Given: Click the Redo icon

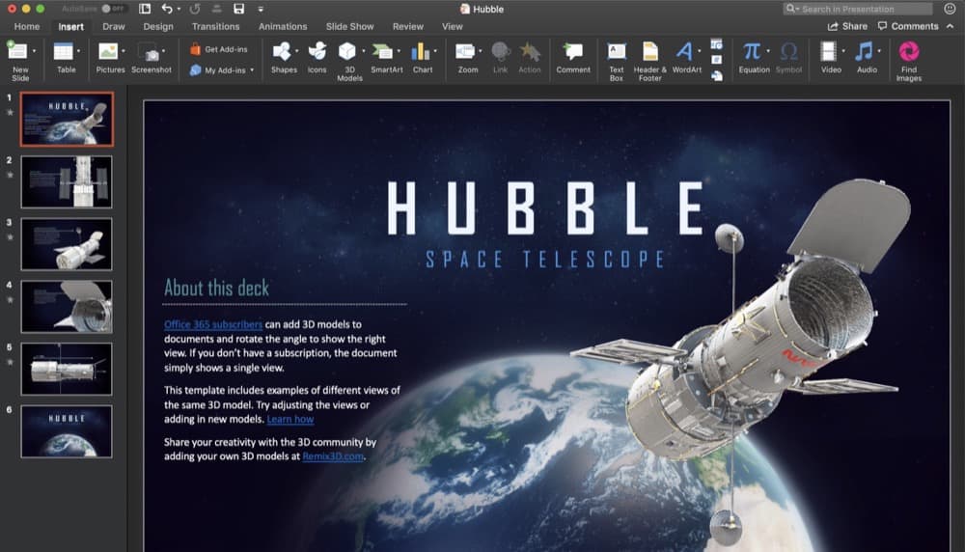Looking at the screenshot, I should pyautogui.click(x=195, y=9).
